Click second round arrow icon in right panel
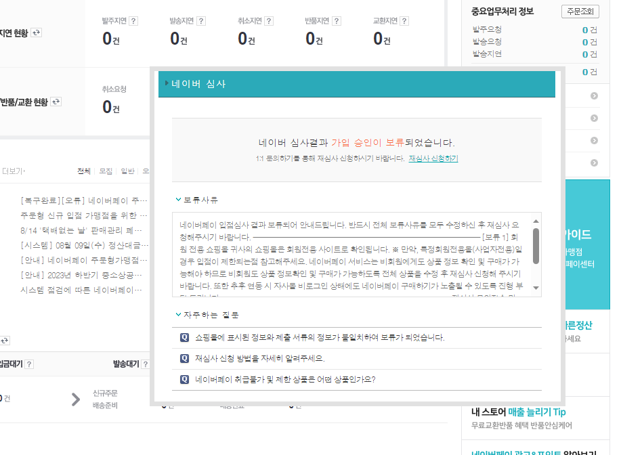 [594, 118]
